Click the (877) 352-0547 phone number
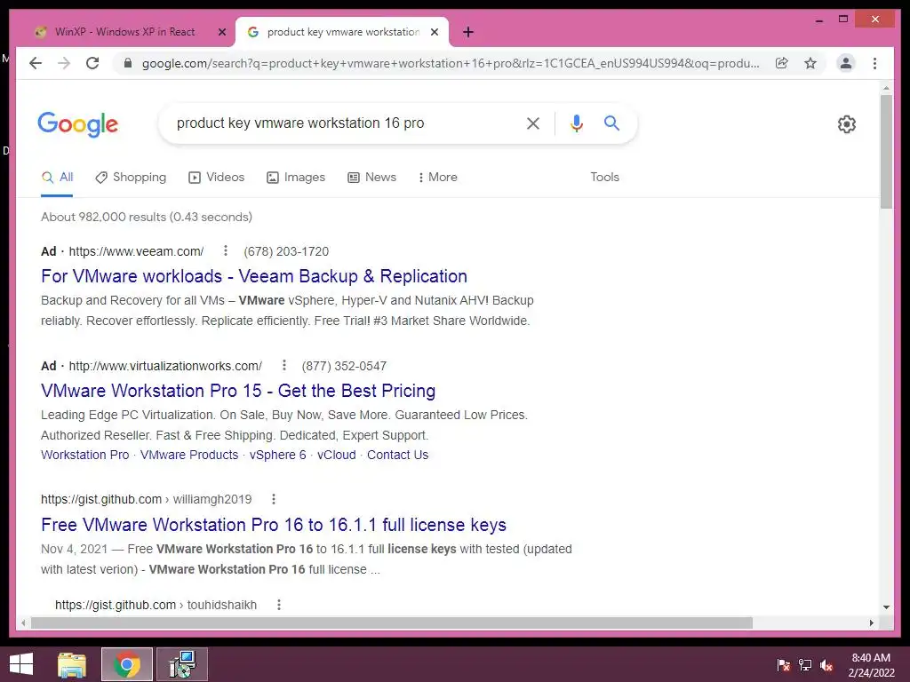This screenshot has height=682, width=910. pos(344,366)
